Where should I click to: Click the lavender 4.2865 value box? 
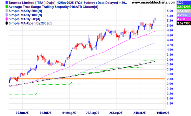(x=184, y=15)
